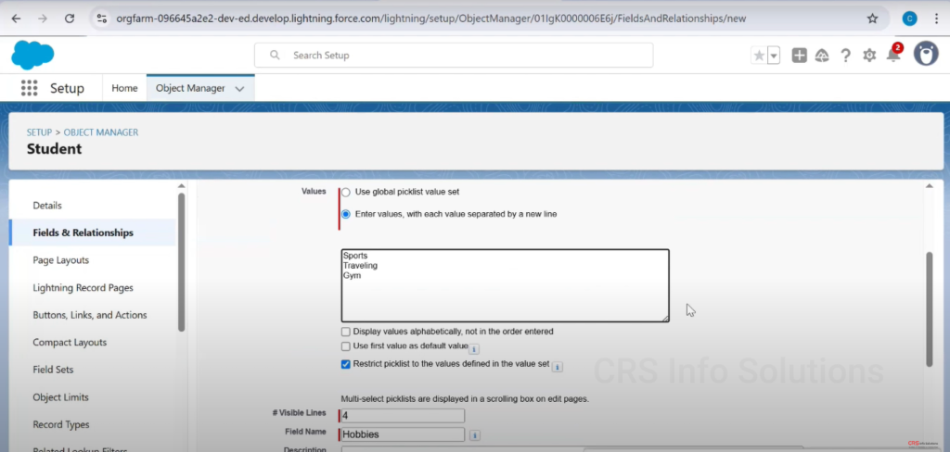This screenshot has height=452, width=950.
Task: Click the info icon beside Field Name
Action: coord(475,434)
